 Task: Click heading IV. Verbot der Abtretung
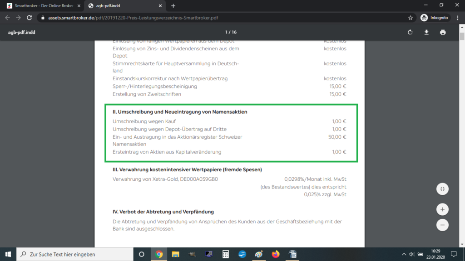coord(163,212)
